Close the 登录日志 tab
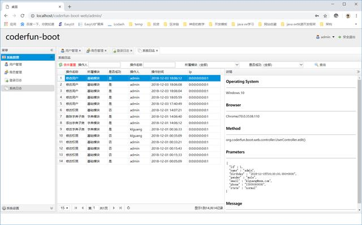This screenshot has width=362, height=225. [x=131, y=50]
